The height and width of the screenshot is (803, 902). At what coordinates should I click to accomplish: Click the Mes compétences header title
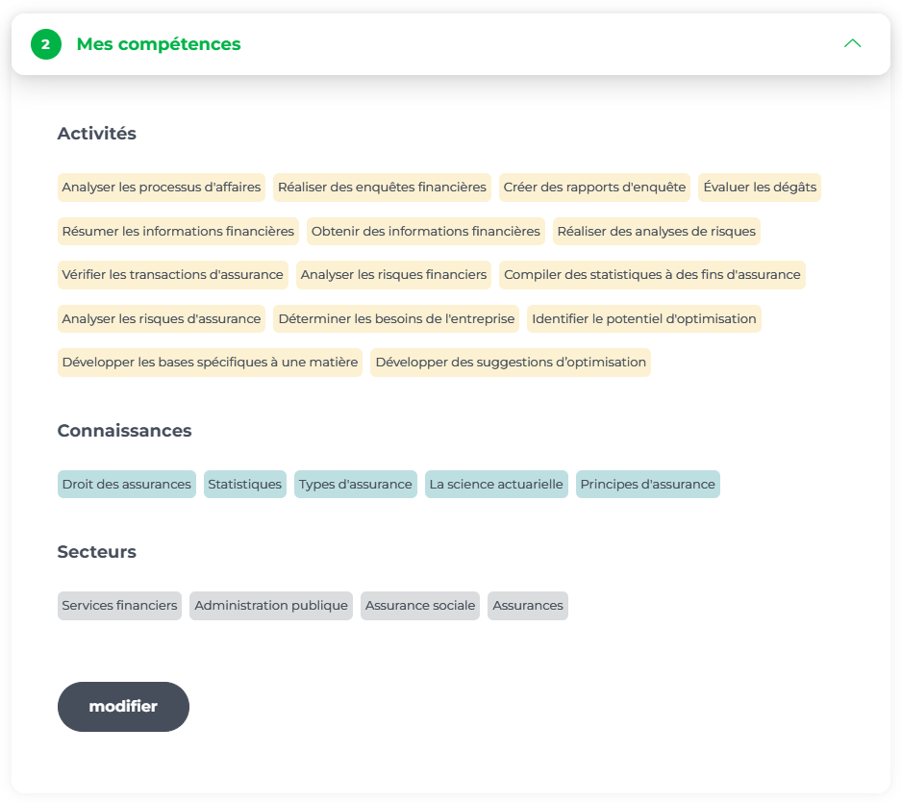click(159, 44)
